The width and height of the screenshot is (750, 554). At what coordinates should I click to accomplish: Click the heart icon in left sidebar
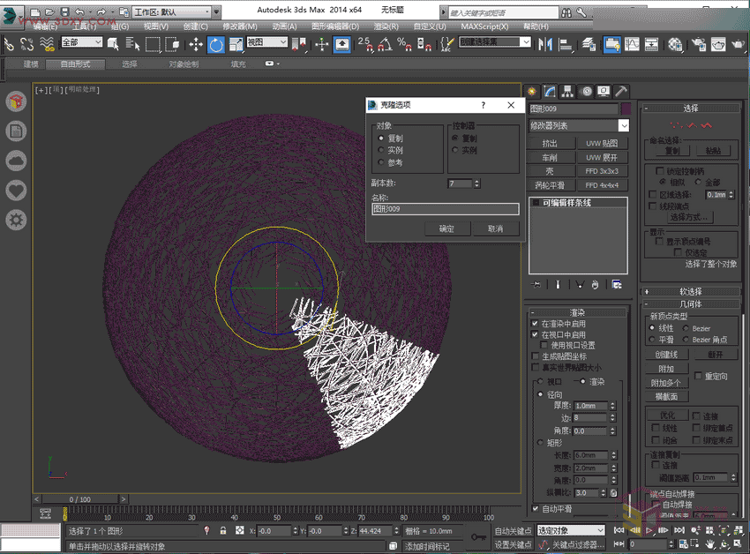coord(16,190)
